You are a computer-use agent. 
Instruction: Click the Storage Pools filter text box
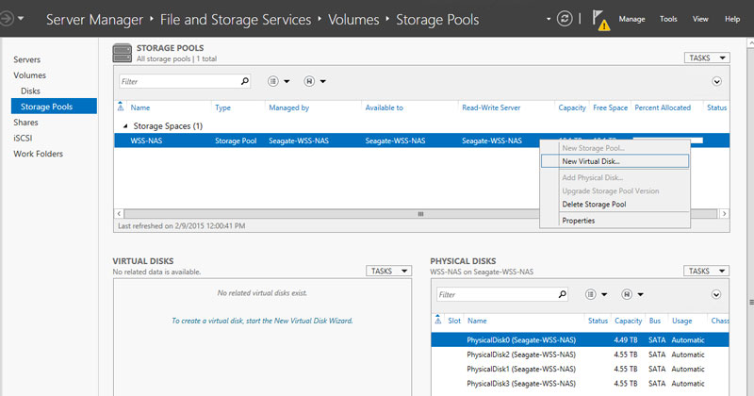tap(177, 82)
